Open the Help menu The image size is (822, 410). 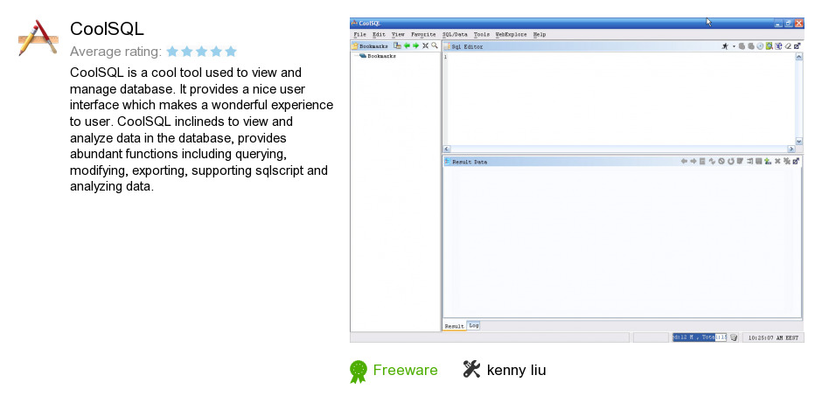[540, 35]
